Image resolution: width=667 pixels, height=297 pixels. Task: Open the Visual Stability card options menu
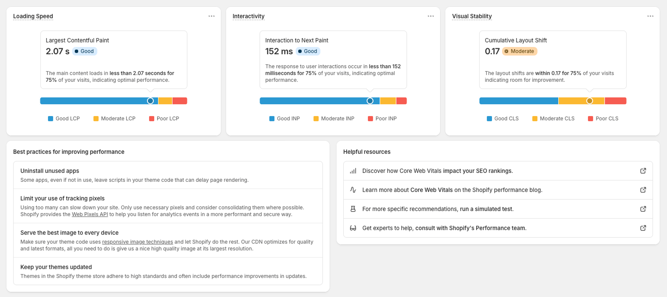click(x=650, y=16)
